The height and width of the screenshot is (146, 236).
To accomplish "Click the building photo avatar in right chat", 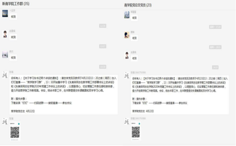I will 127,14.
